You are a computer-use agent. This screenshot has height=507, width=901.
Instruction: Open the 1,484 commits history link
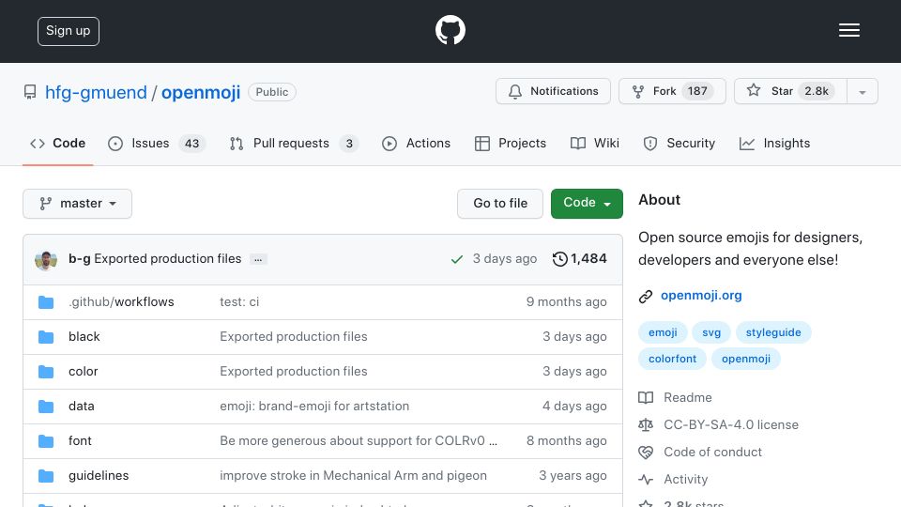[579, 259]
